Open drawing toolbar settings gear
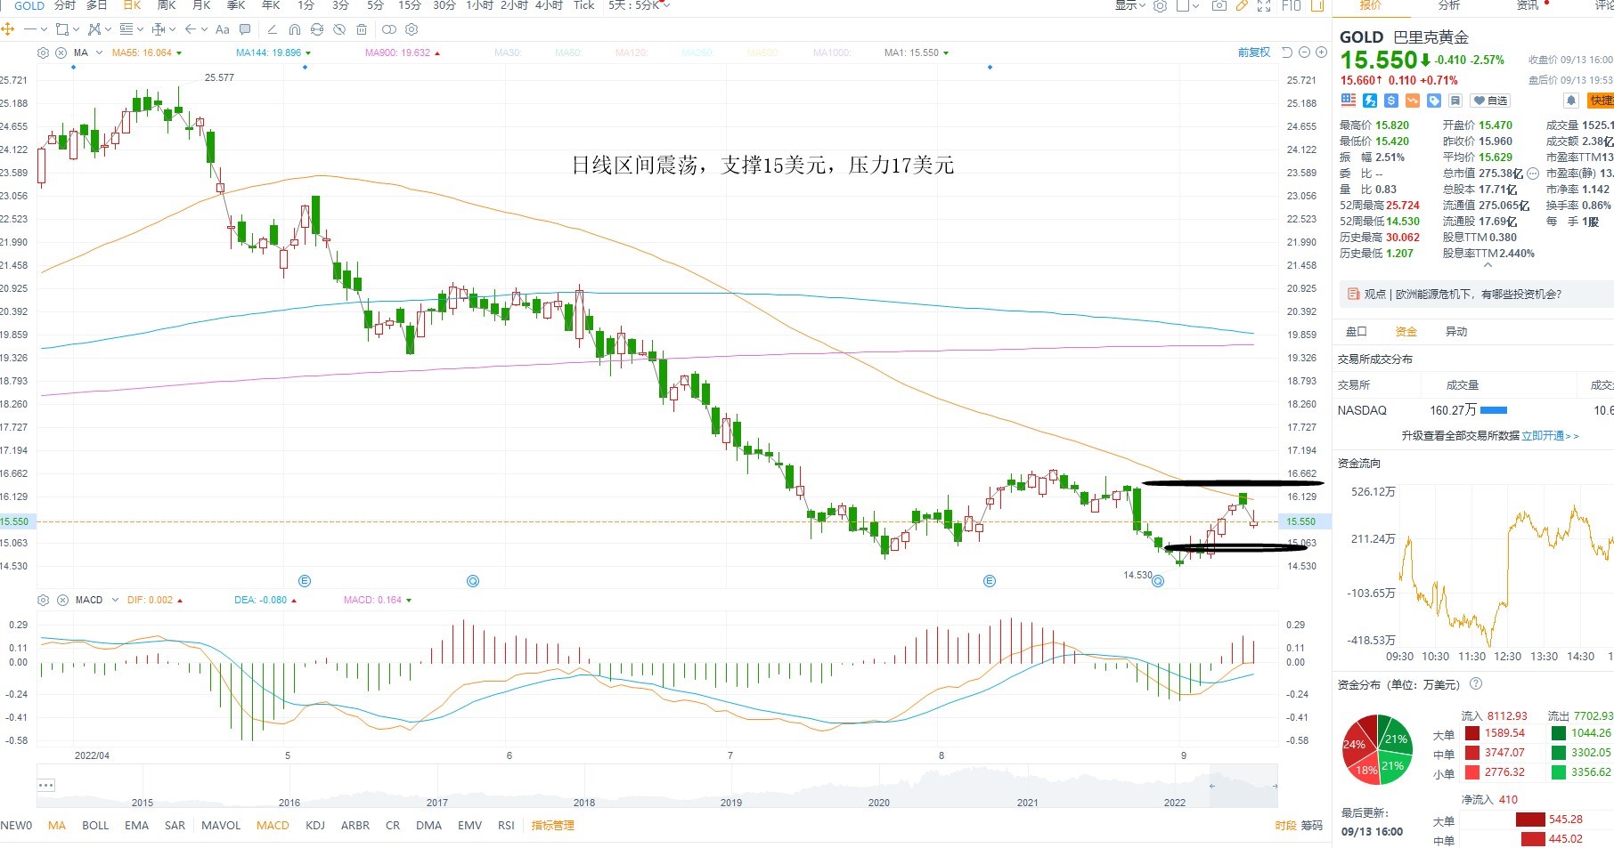 pos(412,29)
